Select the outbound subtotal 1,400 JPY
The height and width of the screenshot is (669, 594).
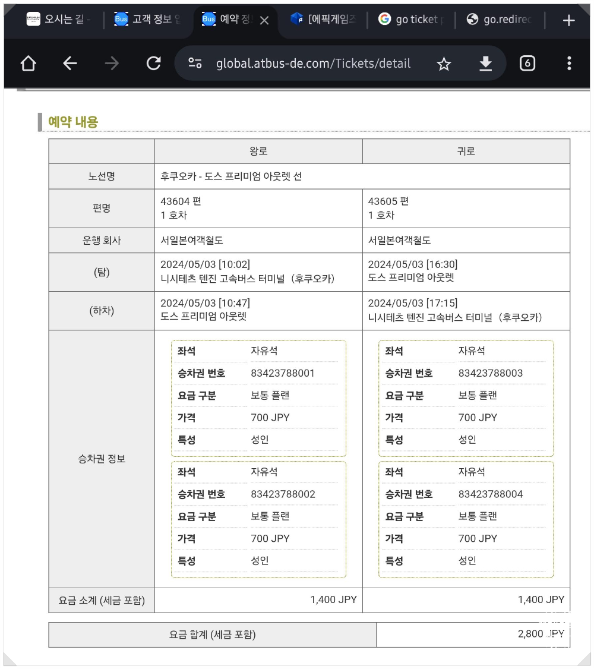click(x=333, y=599)
